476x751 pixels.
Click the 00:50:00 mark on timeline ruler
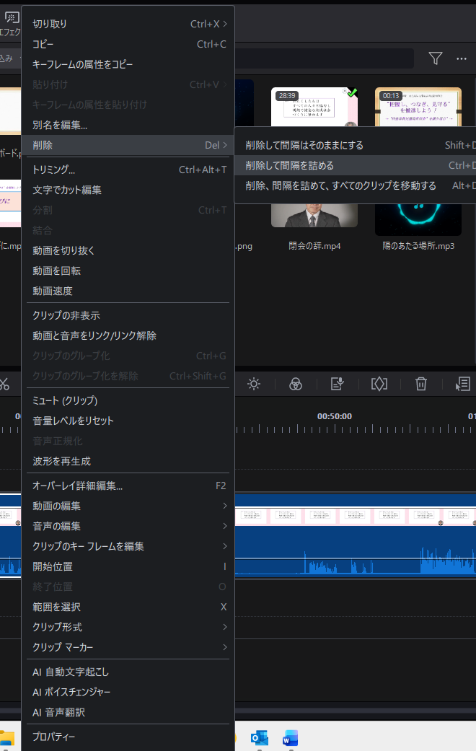tap(335, 416)
